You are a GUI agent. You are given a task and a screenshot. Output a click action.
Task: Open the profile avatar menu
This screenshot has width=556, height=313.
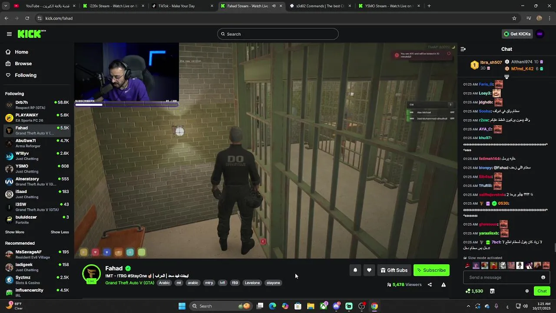pyautogui.click(x=540, y=34)
